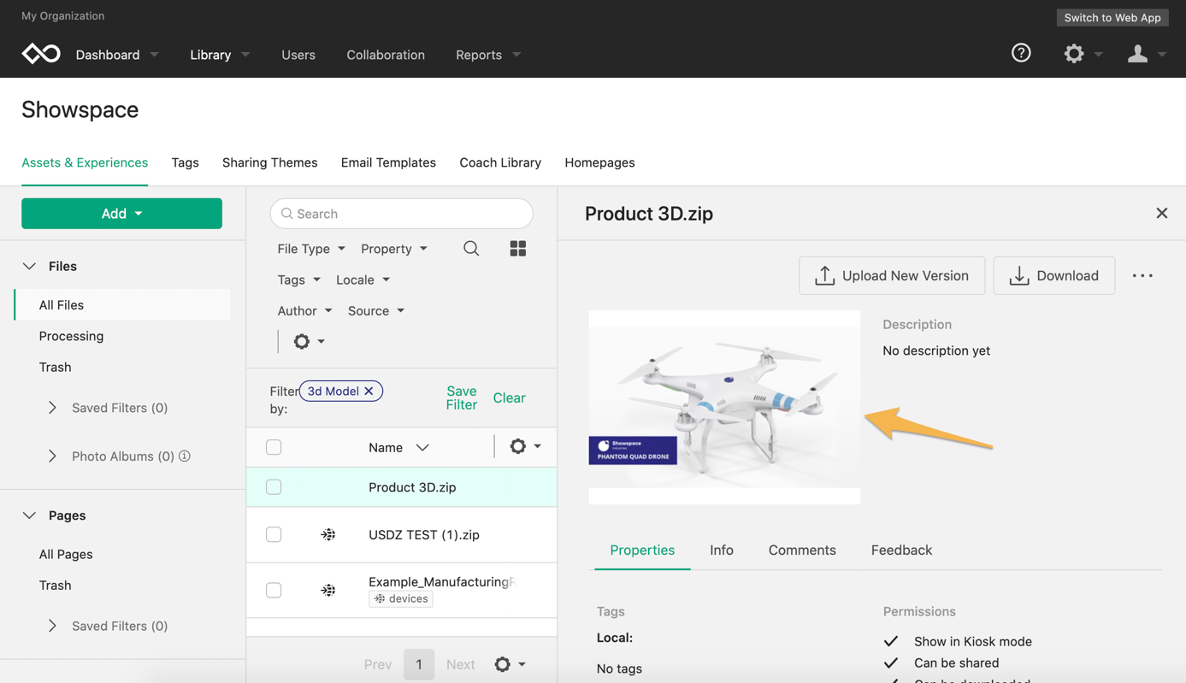Check the Example_Manufacturing row checkbox
Image resolution: width=1186 pixels, height=683 pixels.
[x=274, y=590]
